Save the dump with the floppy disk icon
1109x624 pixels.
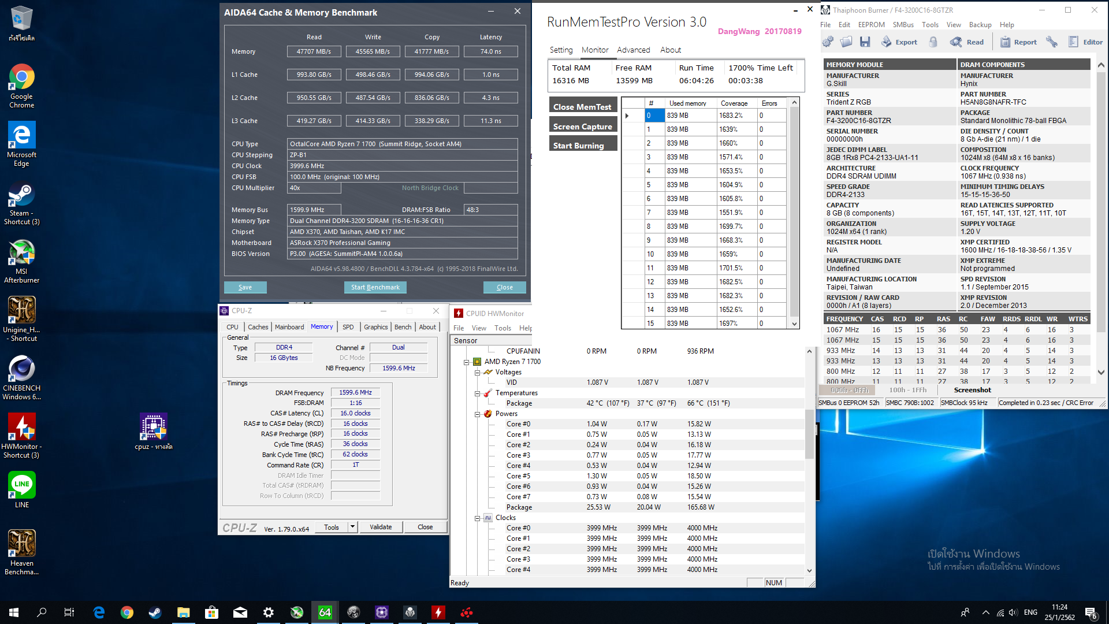865,42
